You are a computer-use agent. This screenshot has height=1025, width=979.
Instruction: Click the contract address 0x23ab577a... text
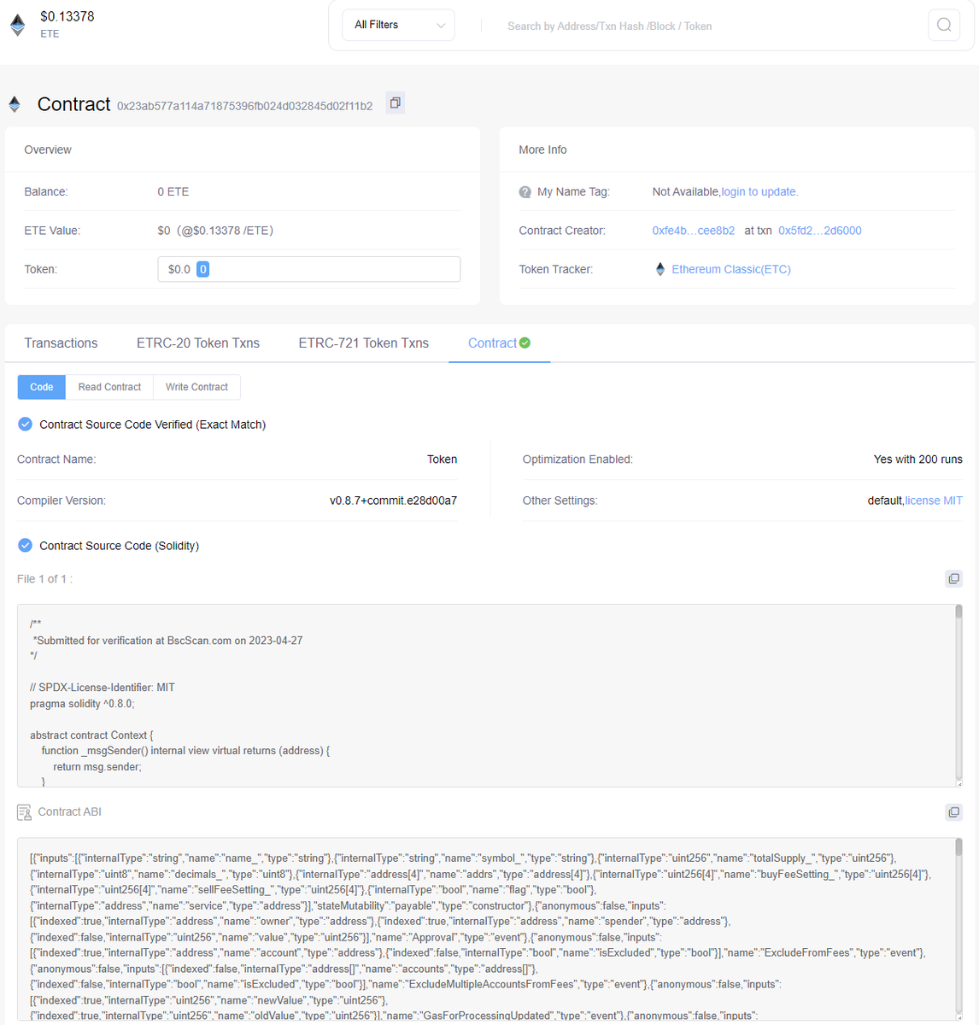(245, 106)
